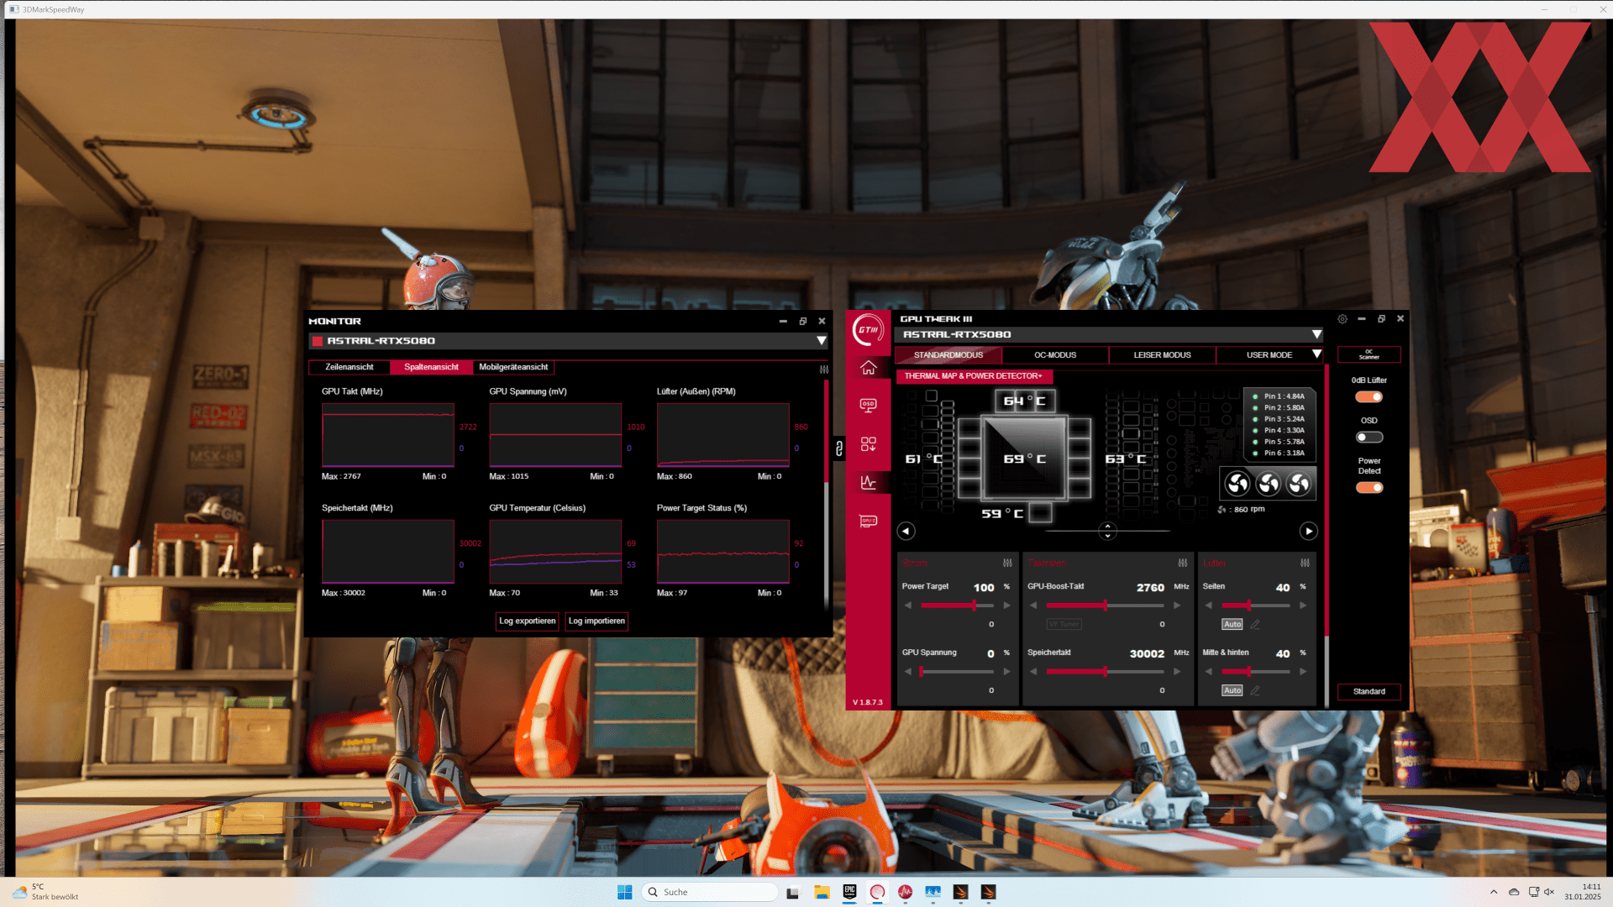Edit Mitte & hinten fan curve pencil icon
This screenshot has height=907, width=1613.
click(x=1255, y=690)
